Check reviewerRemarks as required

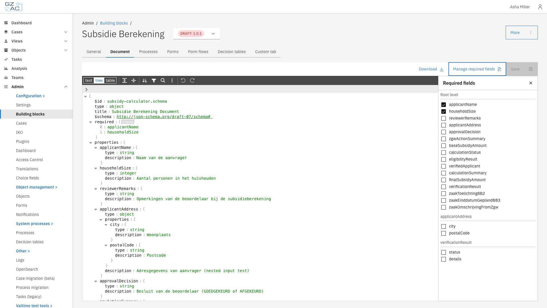point(444,118)
